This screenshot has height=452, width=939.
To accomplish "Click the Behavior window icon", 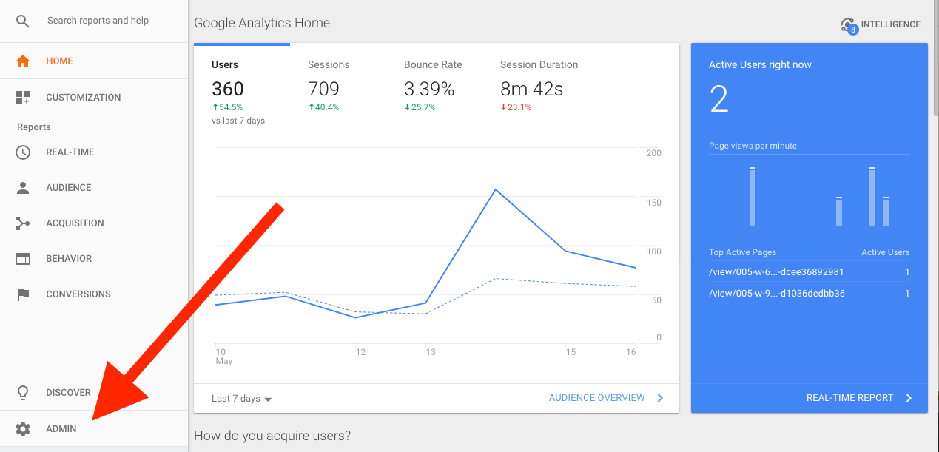I will click(23, 259).
